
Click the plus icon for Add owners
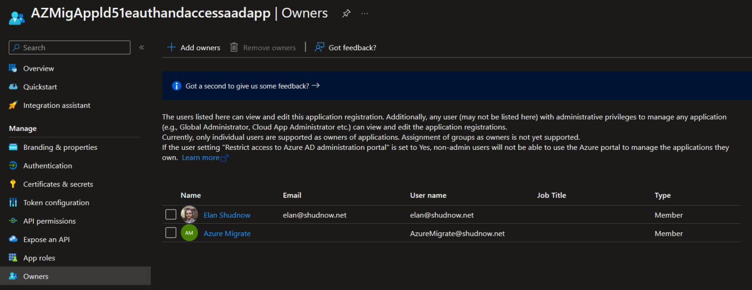point(171,47)
